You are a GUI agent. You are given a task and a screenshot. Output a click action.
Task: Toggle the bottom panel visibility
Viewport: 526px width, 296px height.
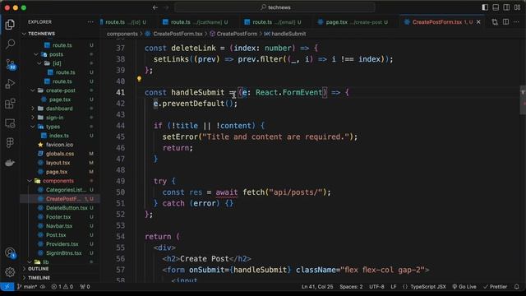[x=496, y=7]
